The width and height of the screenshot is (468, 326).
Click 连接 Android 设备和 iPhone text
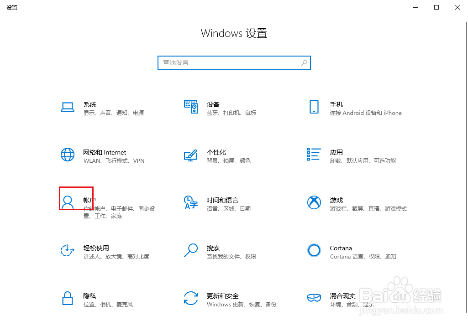point(366,113)
